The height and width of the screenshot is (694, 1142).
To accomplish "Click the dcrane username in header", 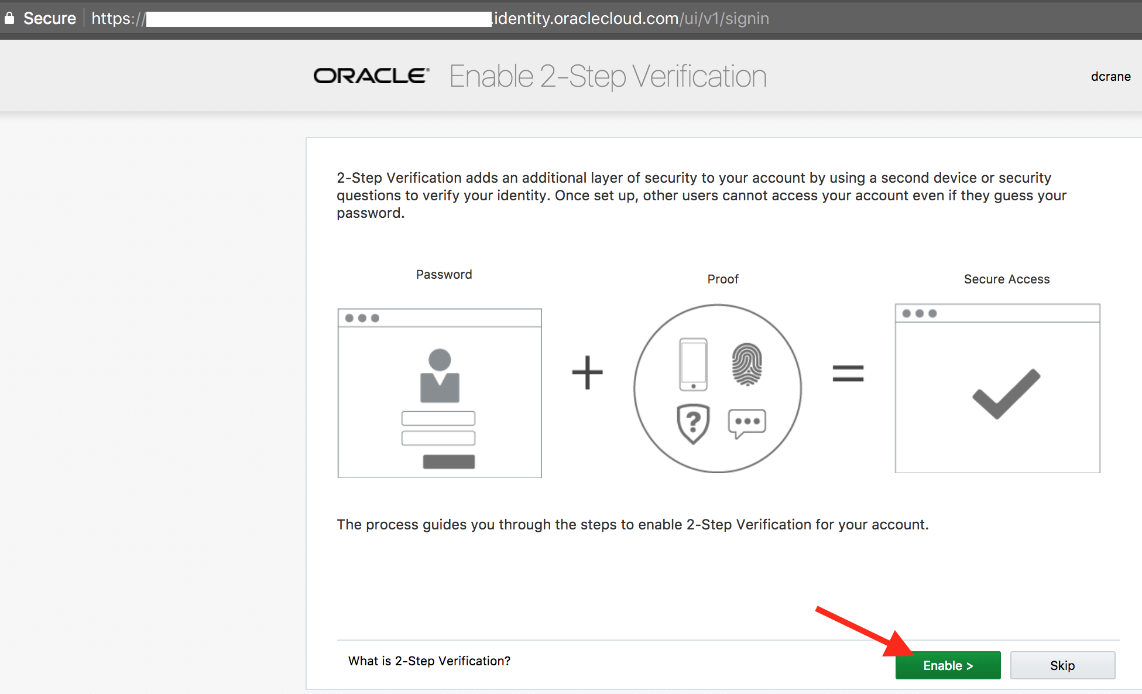I will (x=1110, y=77).
